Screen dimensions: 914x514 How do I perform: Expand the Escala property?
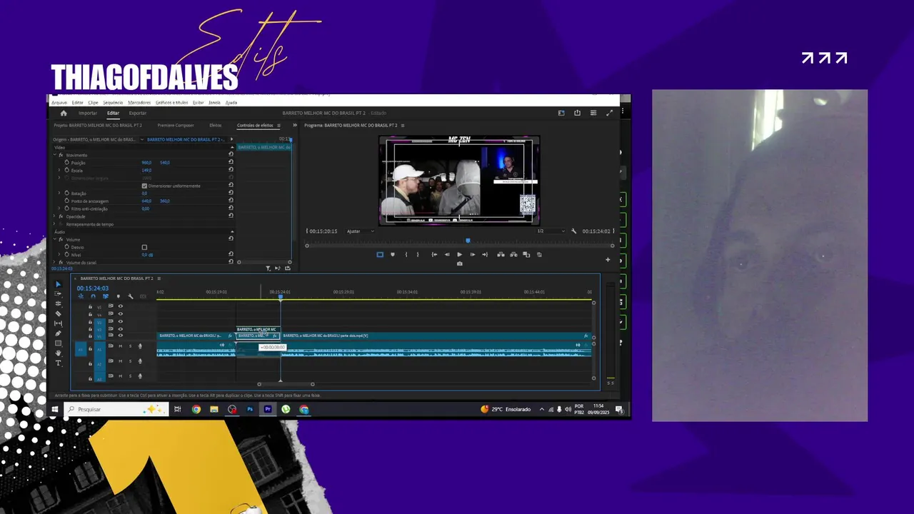tap(59, 170)
